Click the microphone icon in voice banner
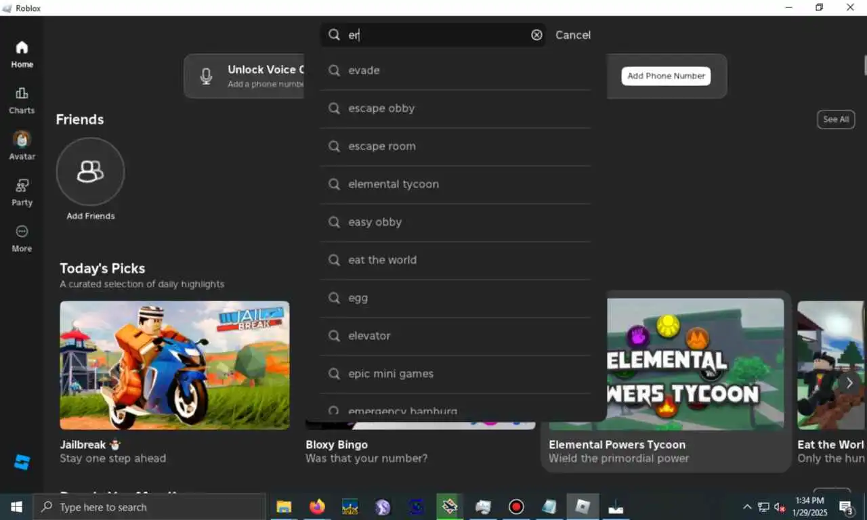 pos(207,76)
